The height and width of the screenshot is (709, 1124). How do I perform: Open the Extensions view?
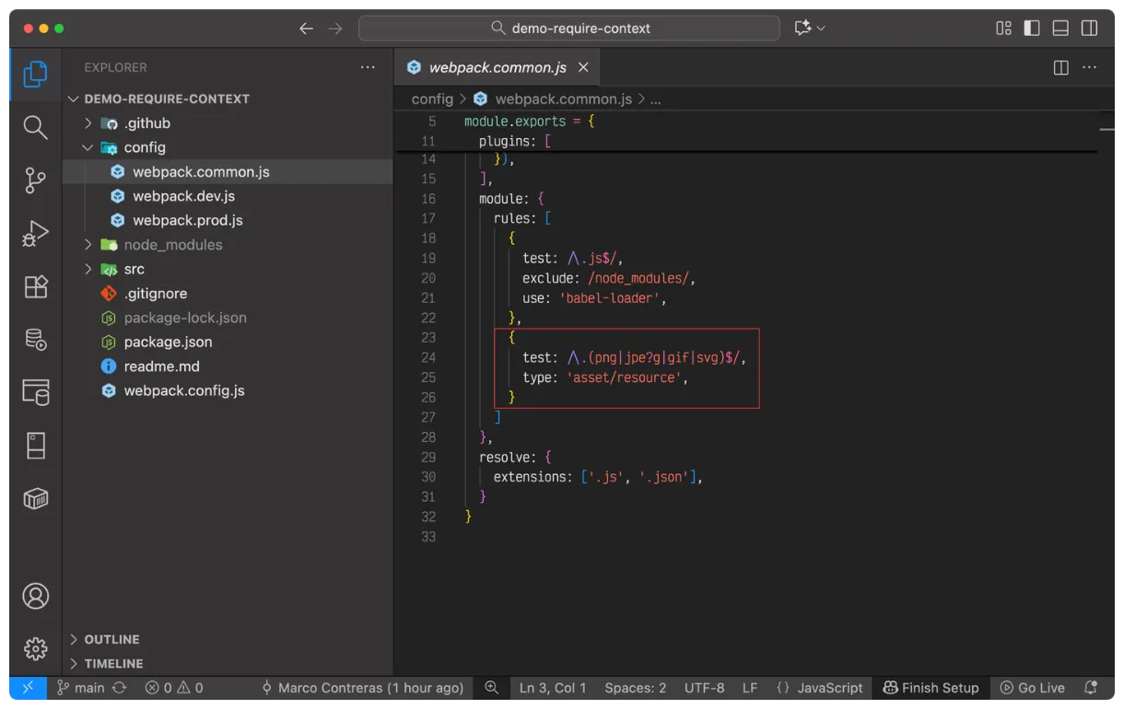[34, 286]
